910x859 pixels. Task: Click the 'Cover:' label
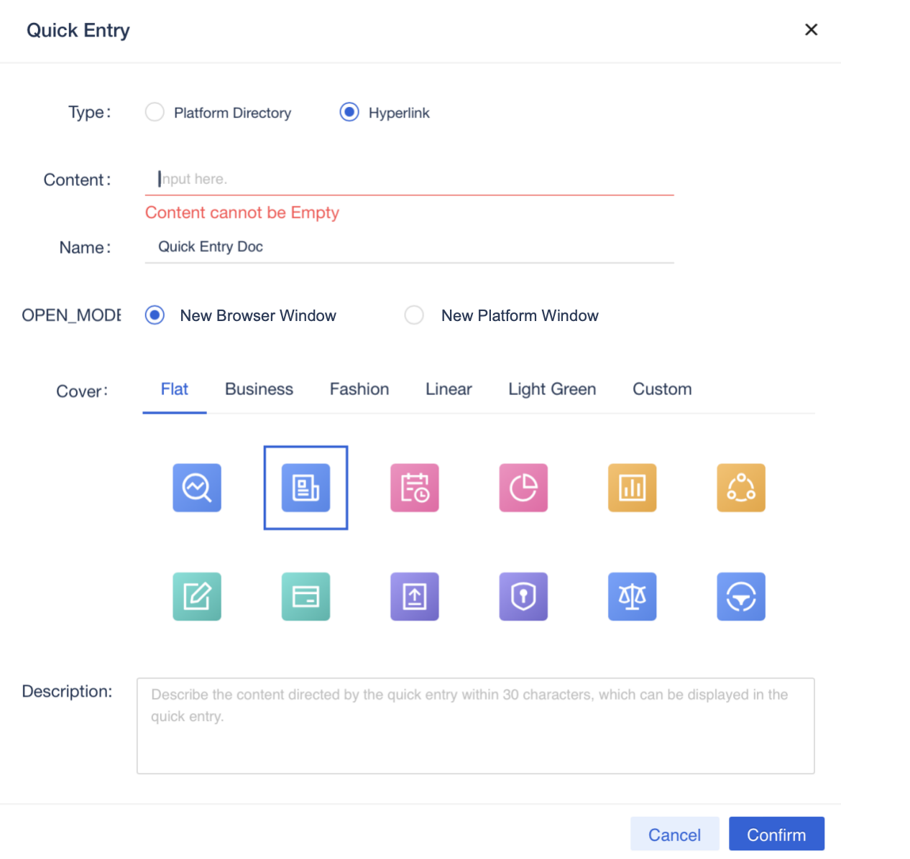(82, 391)
